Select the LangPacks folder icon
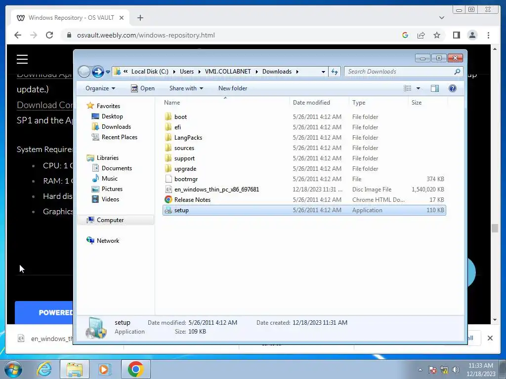The width and height of the screenshot is (506, 379). [x=168, y=137]
